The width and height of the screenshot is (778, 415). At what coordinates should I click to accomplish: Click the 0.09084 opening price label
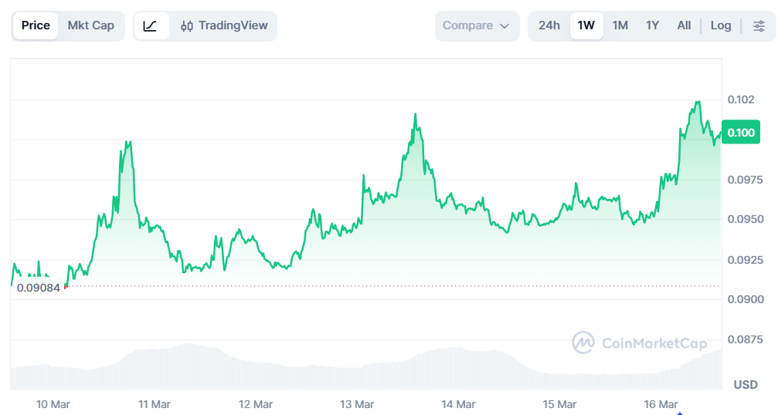38,288
